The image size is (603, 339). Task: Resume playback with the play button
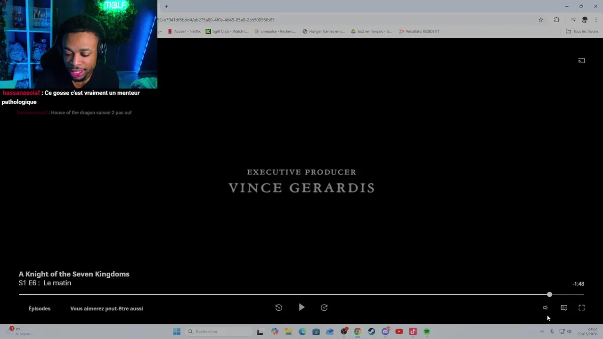pos(301,307)
